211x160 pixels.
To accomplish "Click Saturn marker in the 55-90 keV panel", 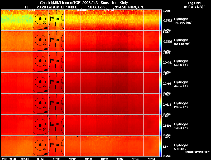I will [40, 61].
